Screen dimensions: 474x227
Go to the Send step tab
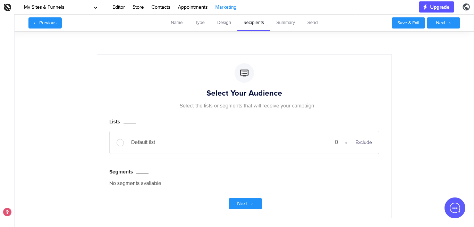tap(312, 23)
